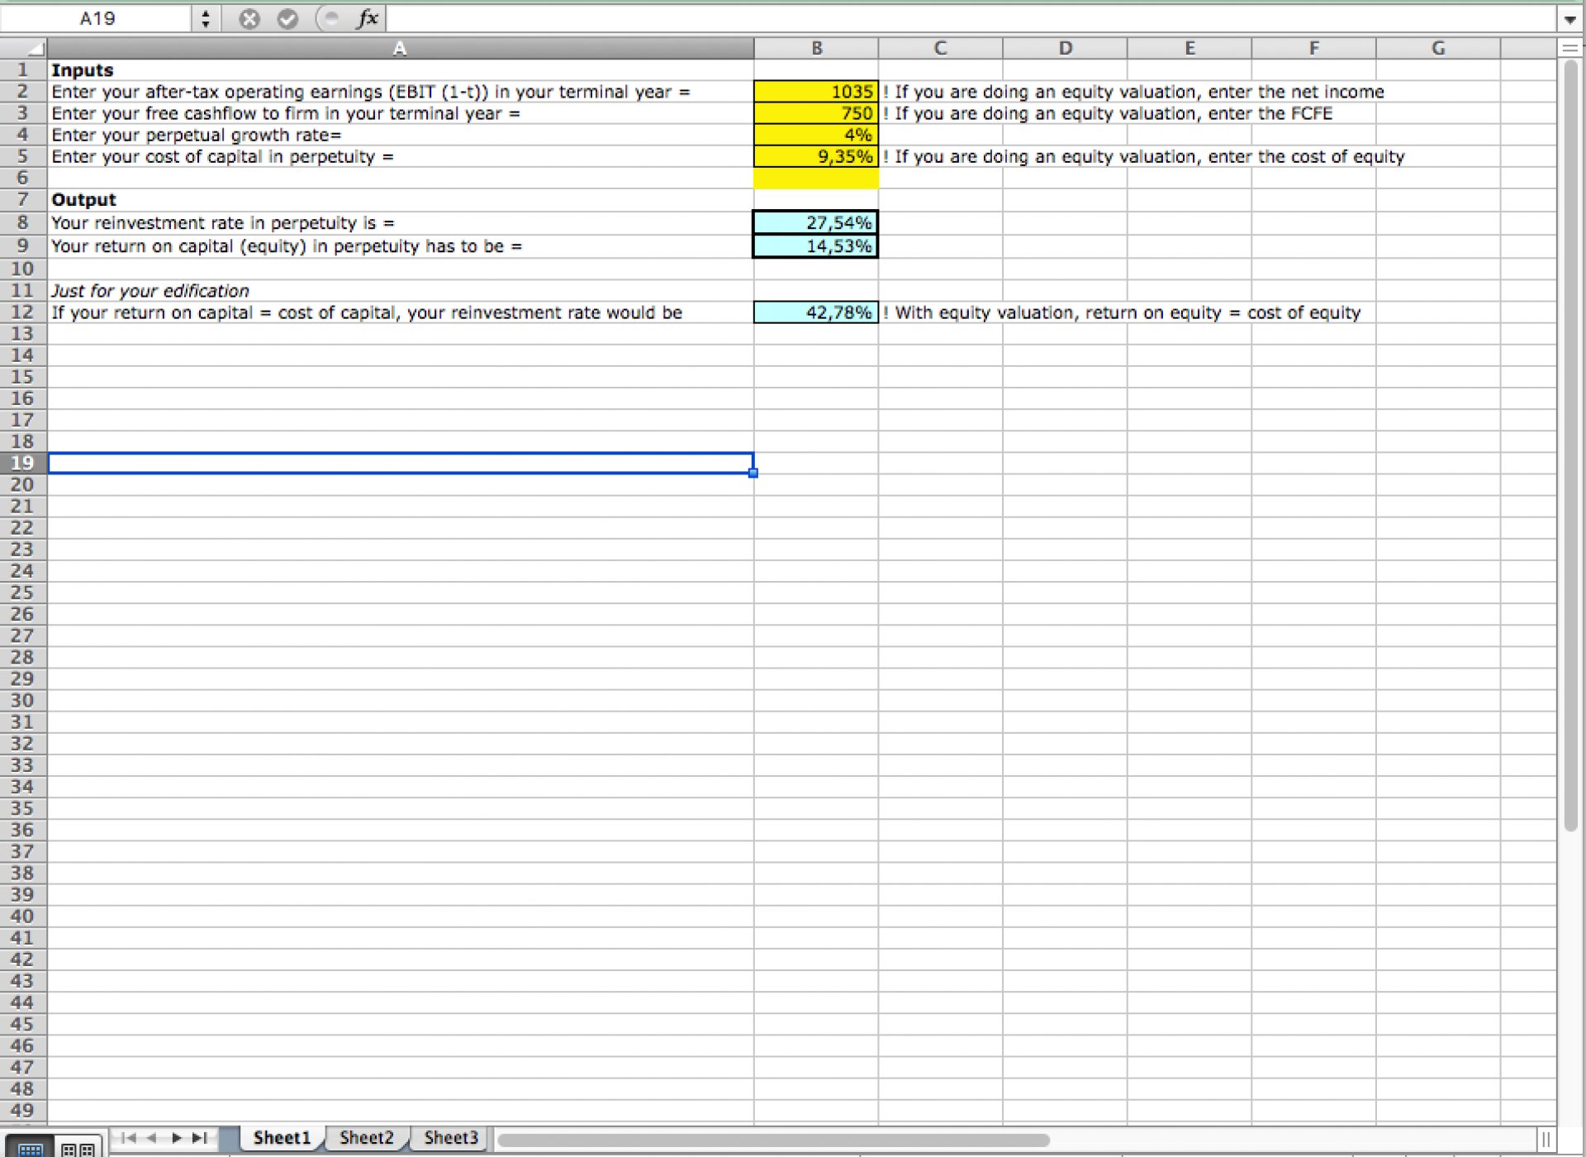Switch to Page Layout view icon
The image size is (1586, 1157).
pyautogui.click(x=78, y=1148)
